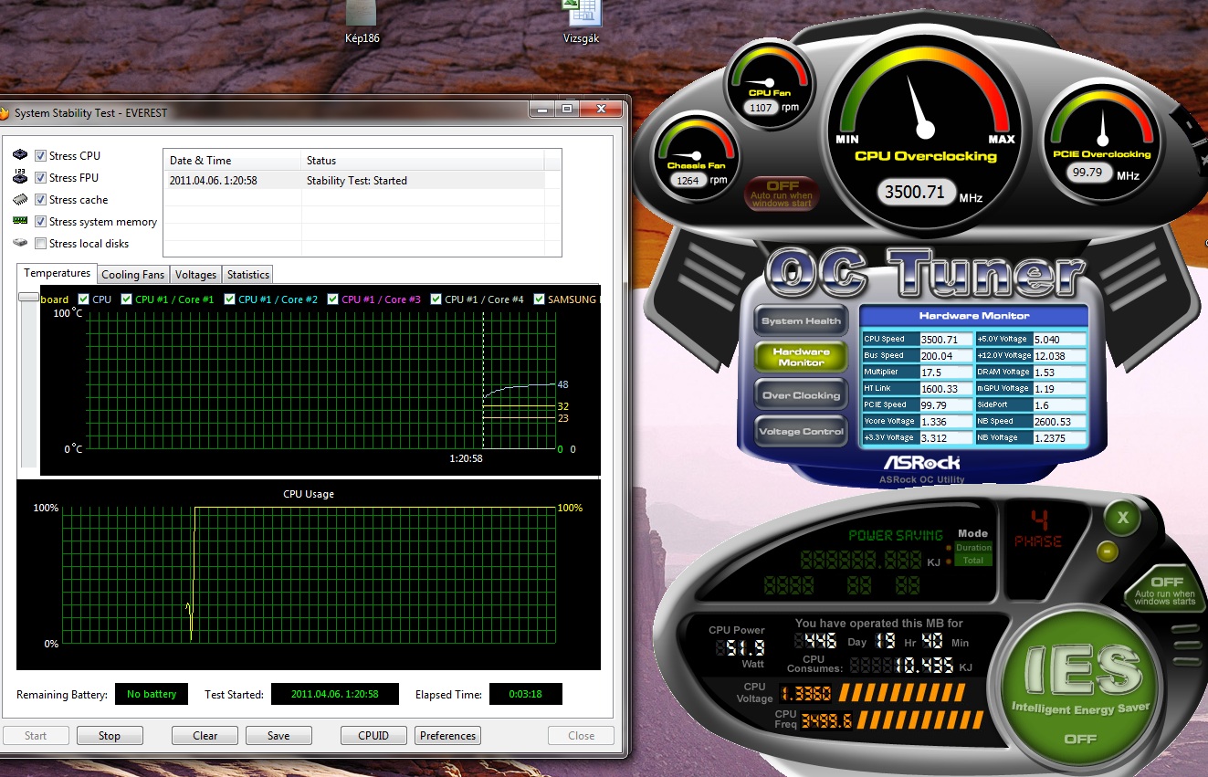Open the Vizsgák spreadsheet desktop icon

pos(582,23)
